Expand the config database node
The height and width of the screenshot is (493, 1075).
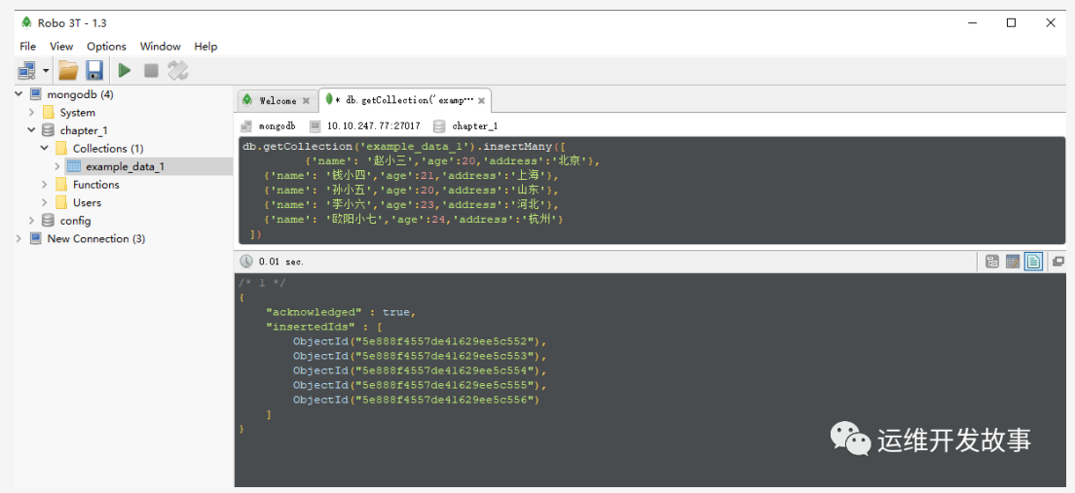coord(31,220)
